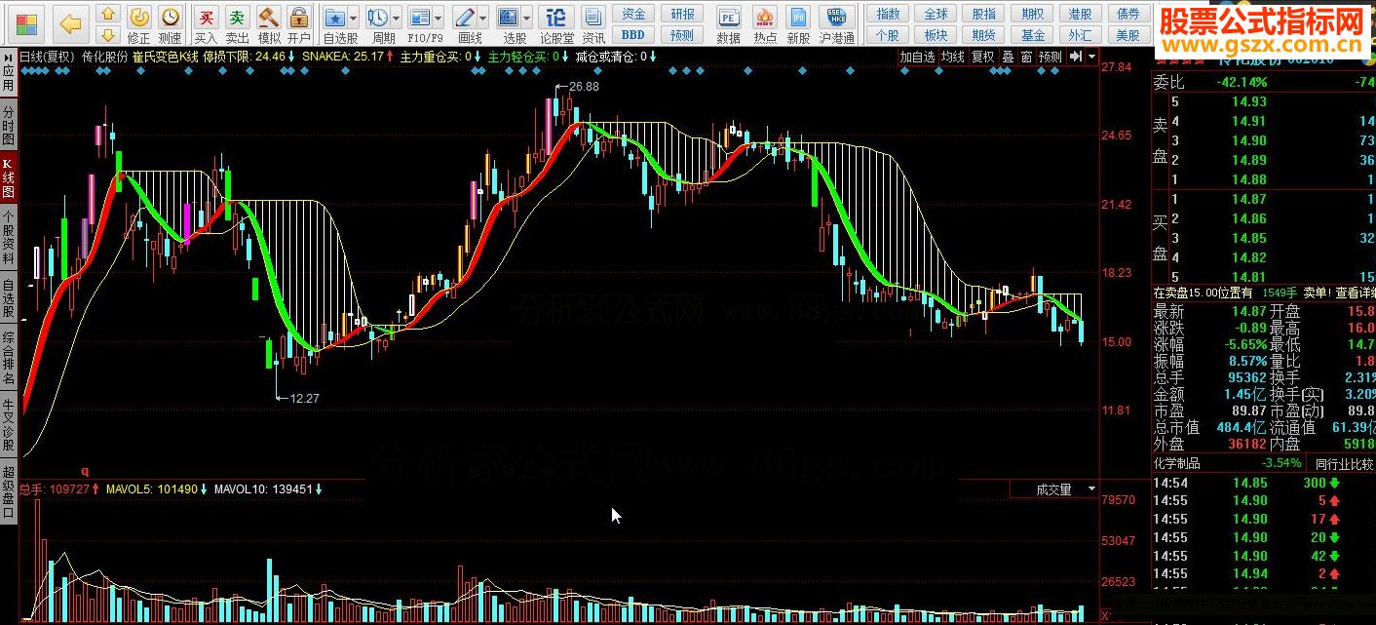
Task: Click the 研报 toolbar button
Action: point(683,14)
